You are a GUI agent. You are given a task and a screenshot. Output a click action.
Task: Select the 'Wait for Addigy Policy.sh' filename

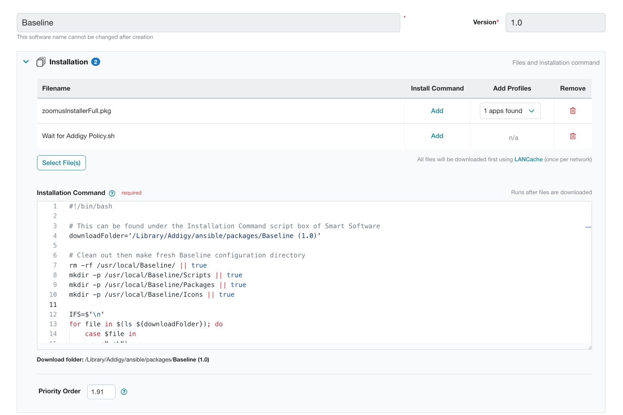[78, 136]
